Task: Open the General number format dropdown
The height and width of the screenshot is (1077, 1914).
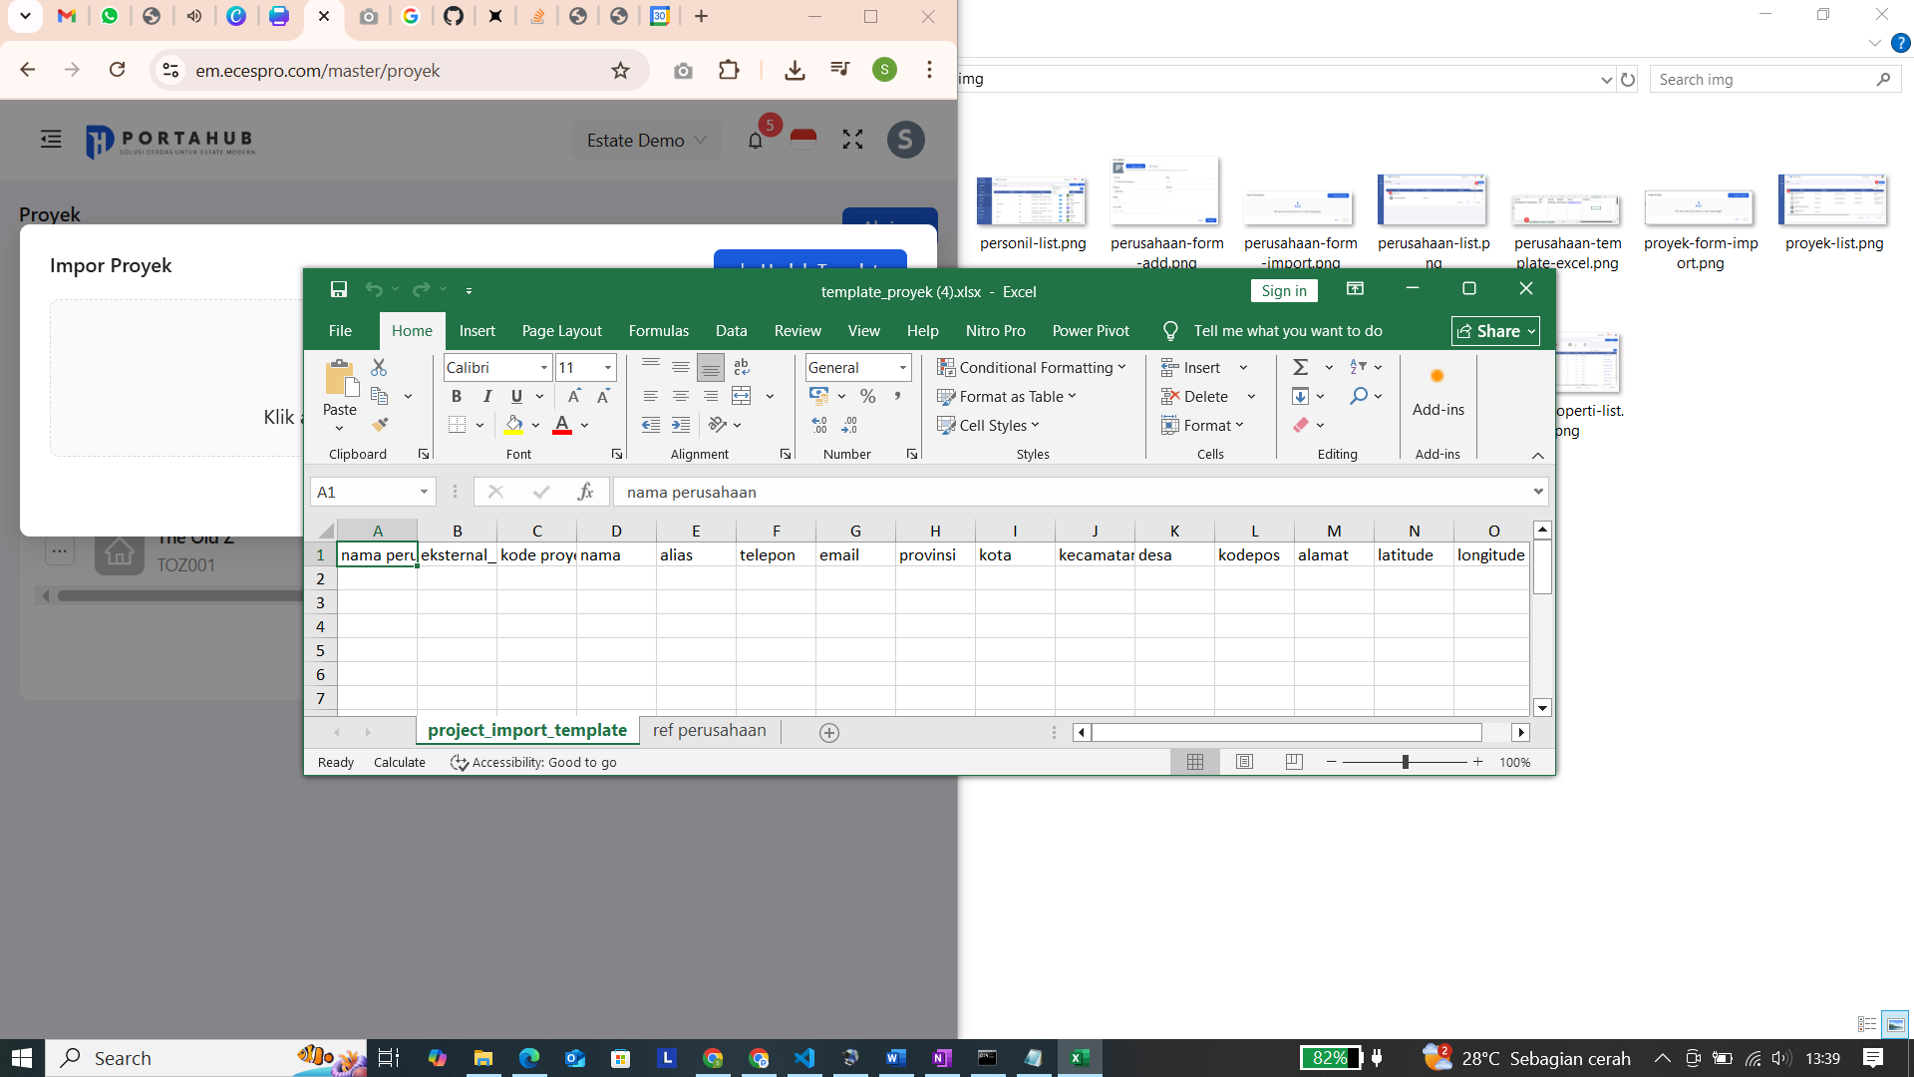Action: tap(901, 367)
